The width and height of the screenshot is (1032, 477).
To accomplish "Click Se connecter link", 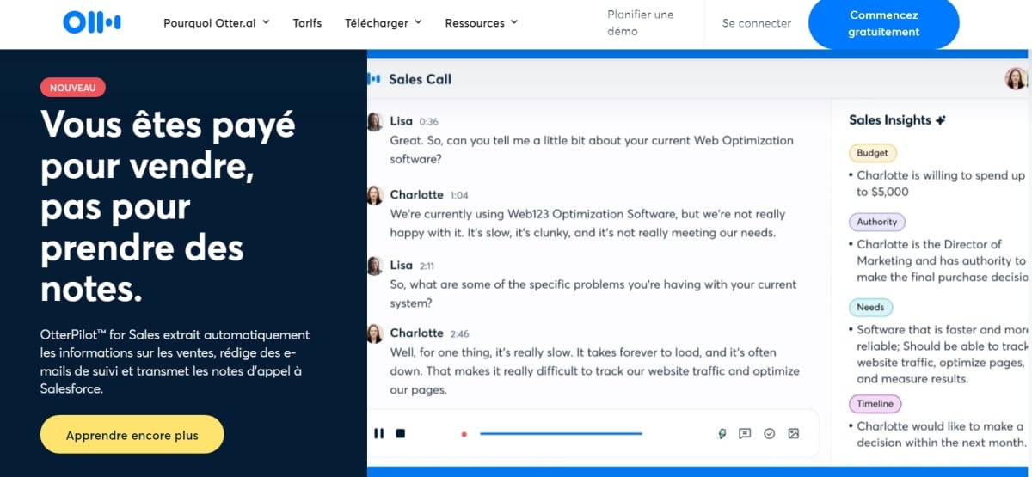I will pyautogui.click(x=757, y=23).
